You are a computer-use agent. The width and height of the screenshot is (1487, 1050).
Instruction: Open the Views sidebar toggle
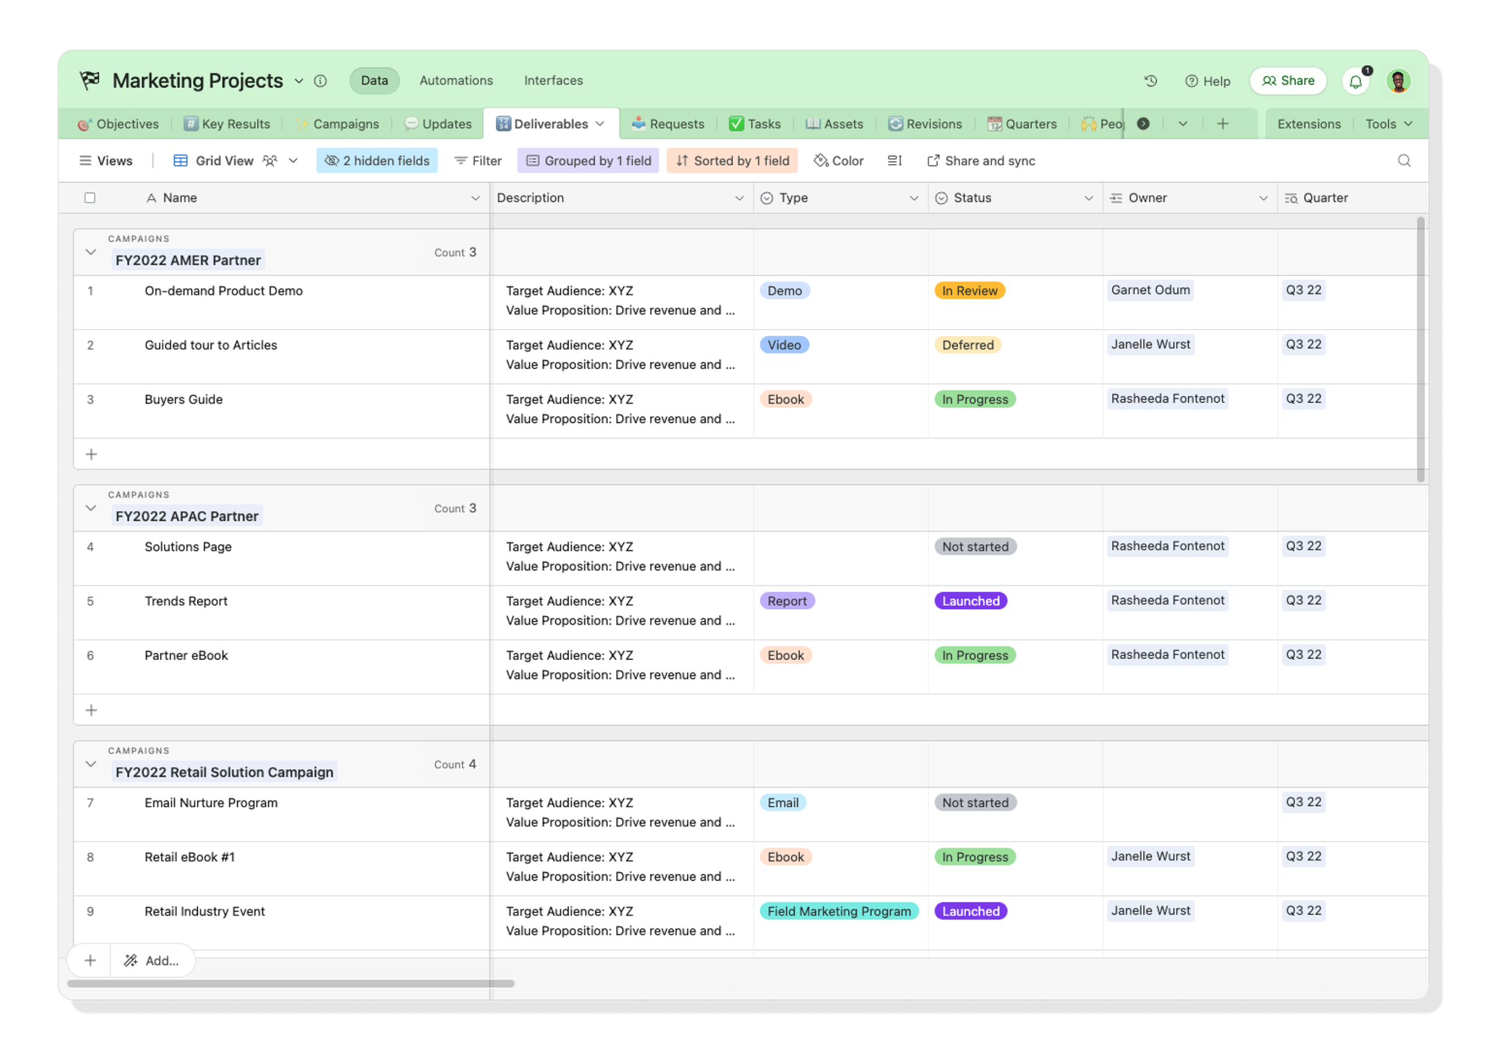[106, 161]
